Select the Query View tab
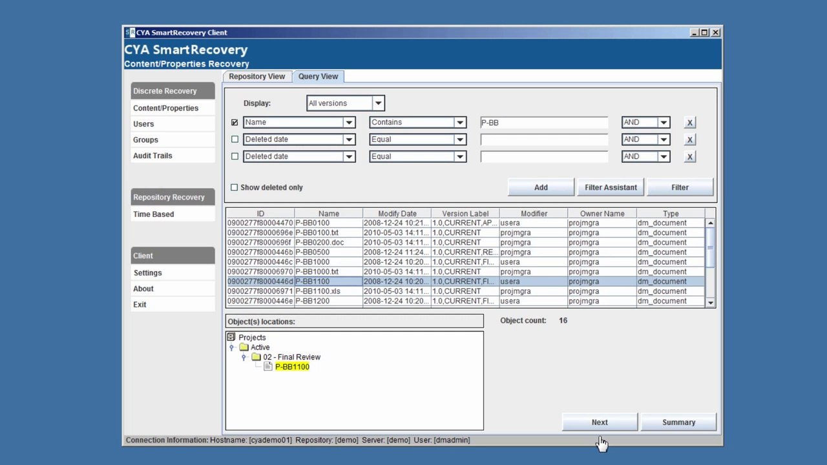This screenshot has height=465, width=827. pos(318,76)
